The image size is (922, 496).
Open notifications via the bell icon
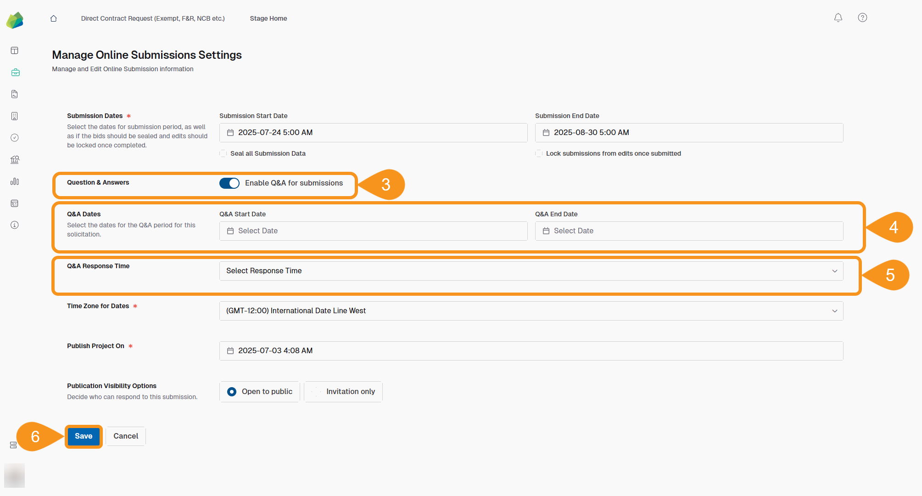tap(838, 17)
